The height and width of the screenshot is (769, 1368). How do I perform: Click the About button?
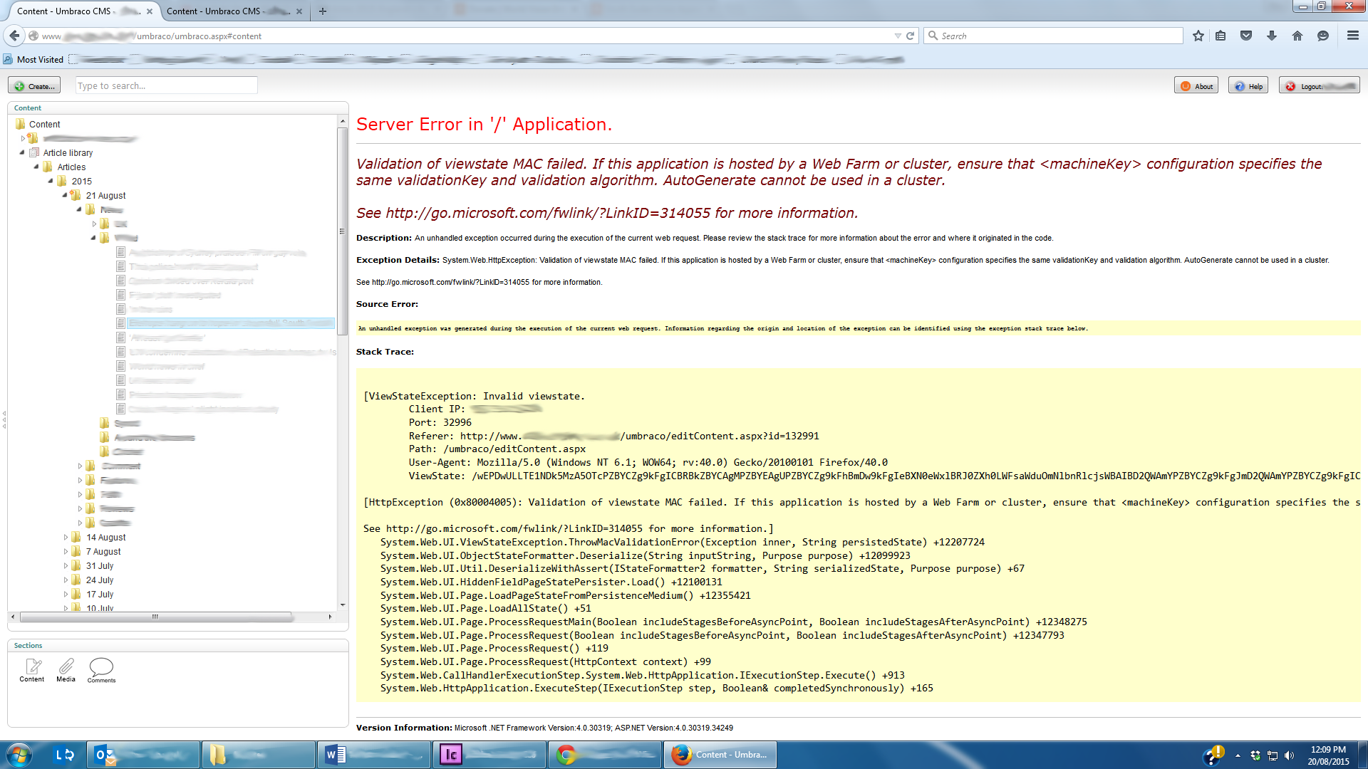[1196, 86]
